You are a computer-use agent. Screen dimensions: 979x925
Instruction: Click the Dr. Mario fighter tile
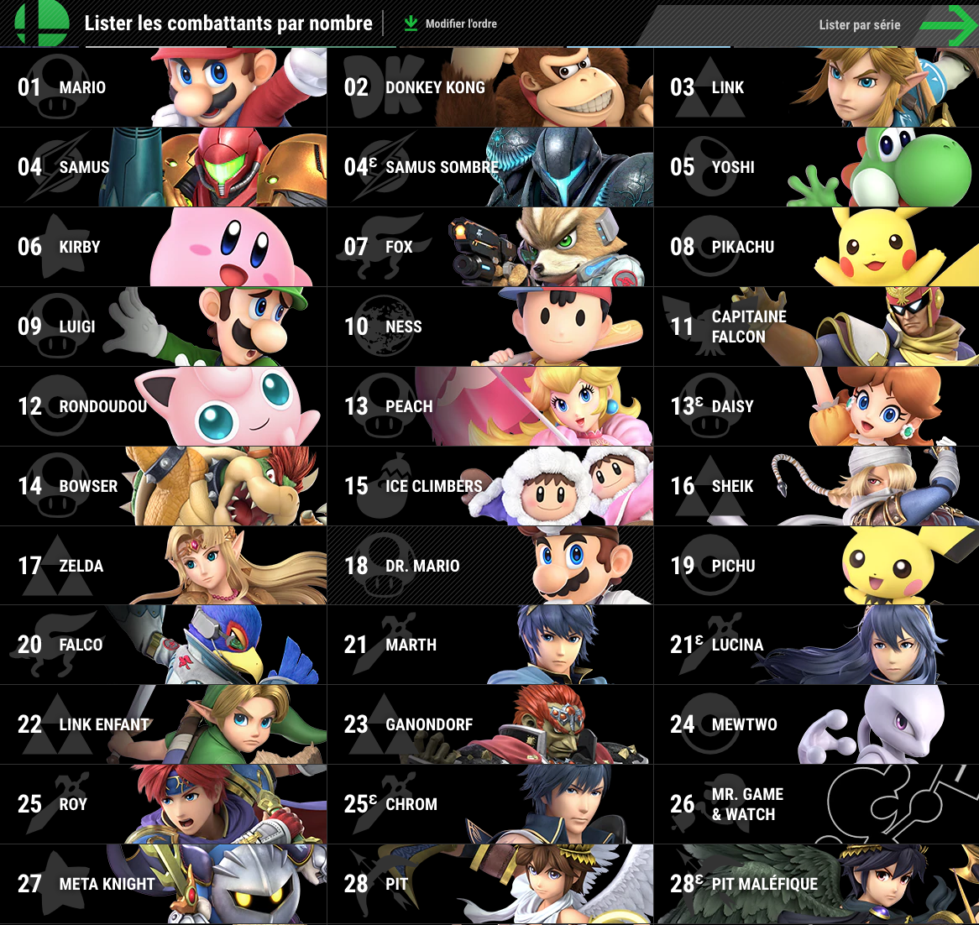[x=490, y=566]
